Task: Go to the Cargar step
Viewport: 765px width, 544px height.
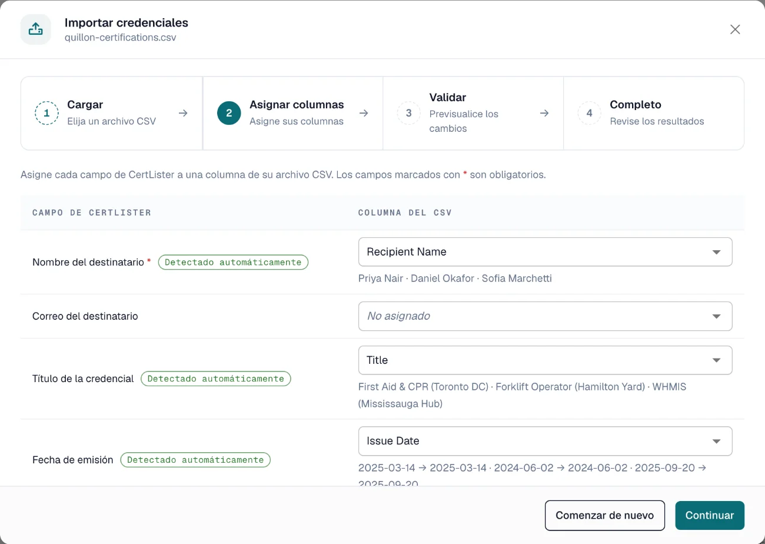Action: click(x=112, y=113)
